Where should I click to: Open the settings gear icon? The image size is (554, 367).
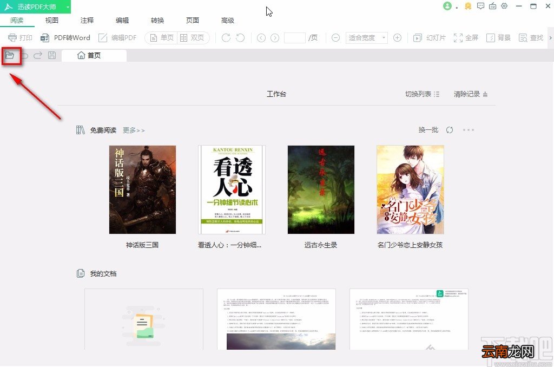point(505,6)
